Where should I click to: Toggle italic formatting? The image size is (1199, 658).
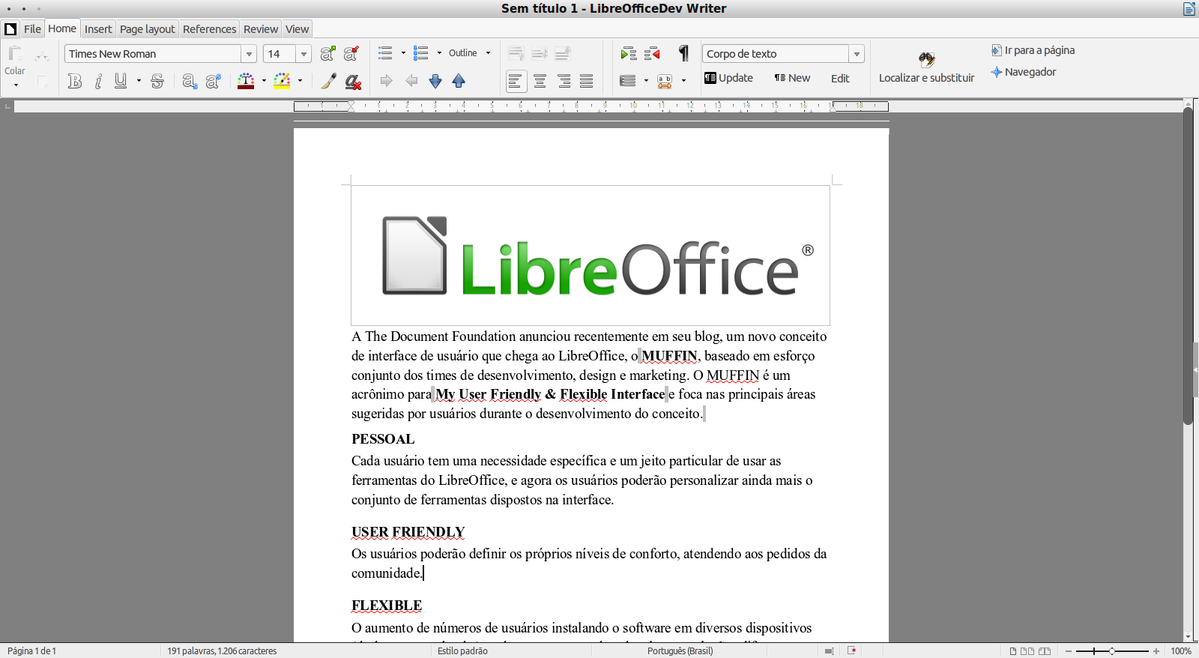(98, 81)
